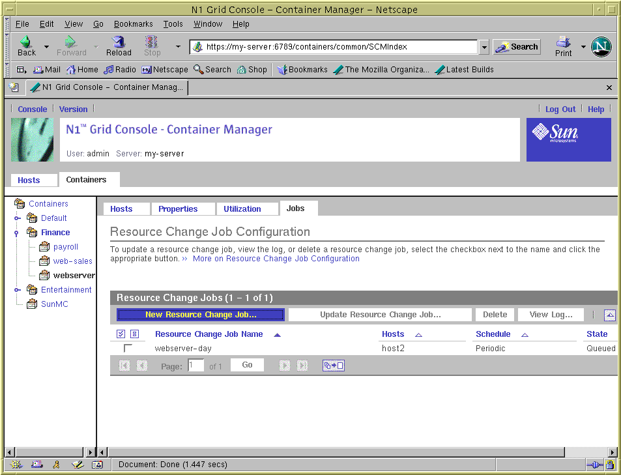The width and height of the screenshot is (621, 475).
Task: Sort by Resource Change Job Name arrow
Action: pos(277,335)
